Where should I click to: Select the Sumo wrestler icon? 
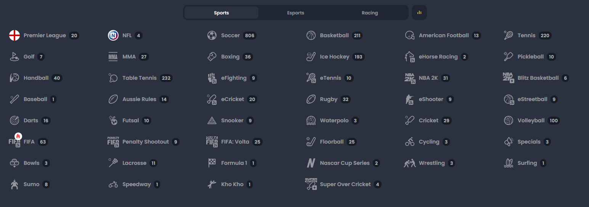coord(14,184)
